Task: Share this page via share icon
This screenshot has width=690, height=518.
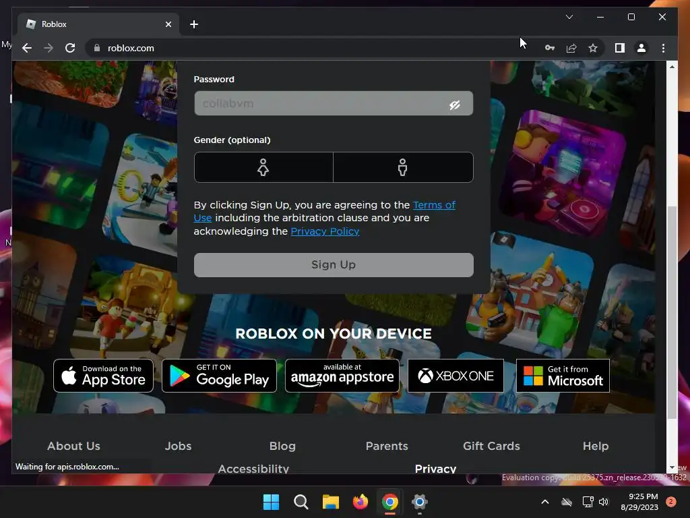Action: click(571, 48)
